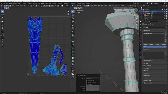Select the Poly Build tool
This screenshot has height=94, width=168.
click(73, 58)
